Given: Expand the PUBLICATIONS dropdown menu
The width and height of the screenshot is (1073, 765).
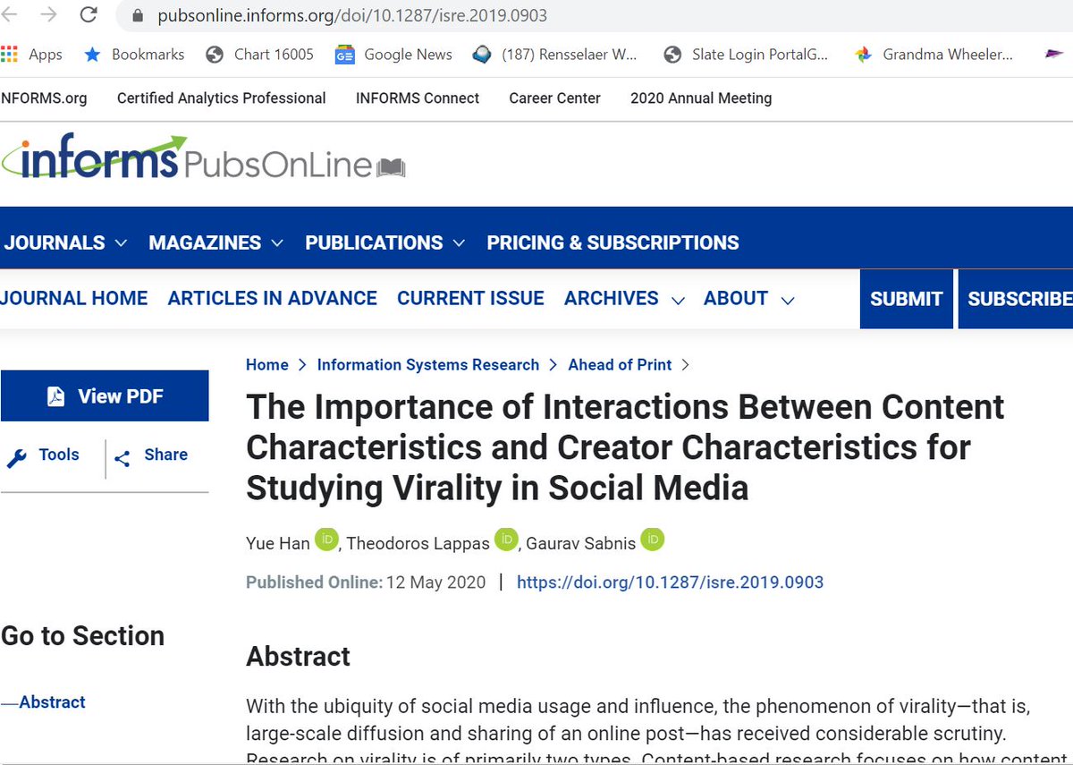Looking at the screenshot, I should click(x=384, y=242).
